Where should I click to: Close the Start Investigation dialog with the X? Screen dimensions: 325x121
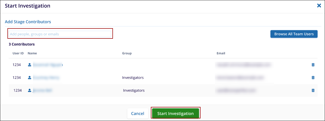pos(319,6)
